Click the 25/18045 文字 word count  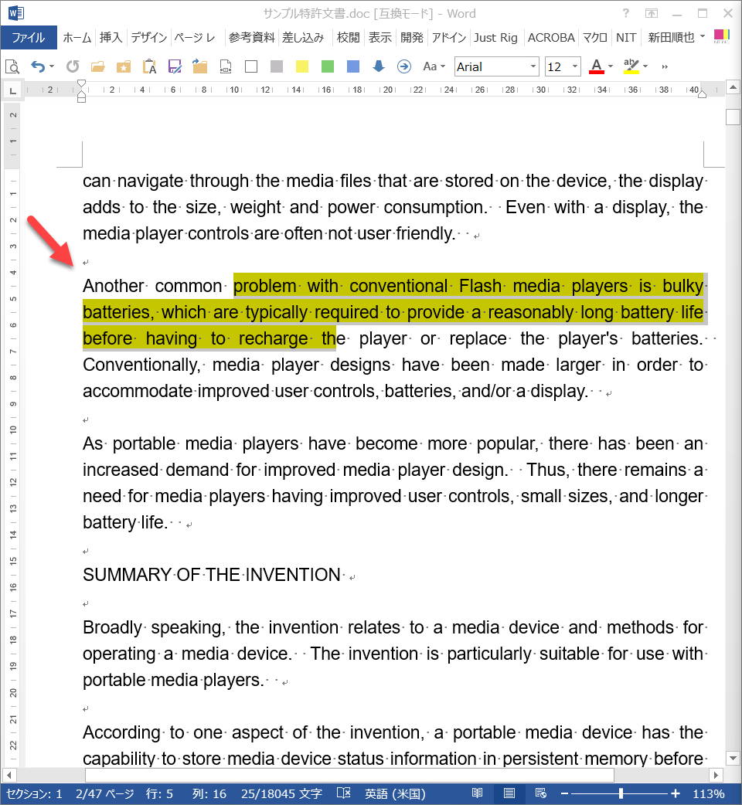pos(281,793)
